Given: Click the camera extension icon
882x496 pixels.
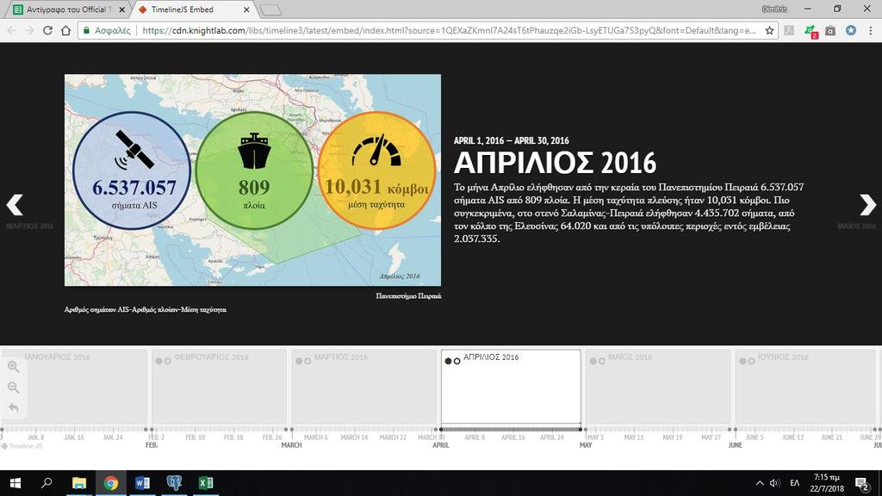Looking at the screenshot, I should [x=830, y=31].
